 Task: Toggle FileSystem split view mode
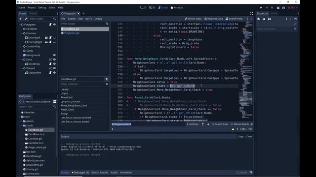coord(55,102)
